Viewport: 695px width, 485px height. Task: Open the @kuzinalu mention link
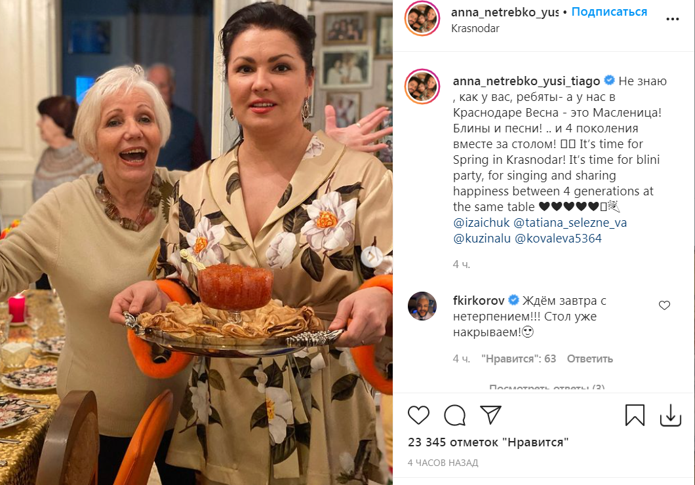[x=482, y=239]
